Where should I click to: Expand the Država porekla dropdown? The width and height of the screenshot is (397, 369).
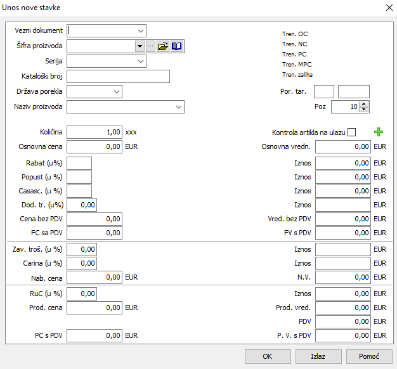[116, 92]
